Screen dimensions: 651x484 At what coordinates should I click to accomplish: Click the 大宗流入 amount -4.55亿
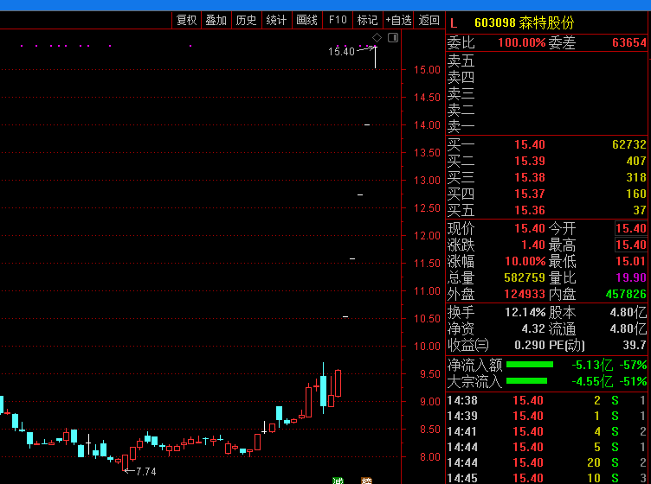(x=592, y=381)
